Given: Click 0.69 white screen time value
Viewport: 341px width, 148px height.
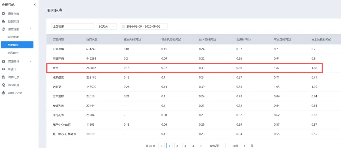Looking at the screenshot, I should 239,68.
